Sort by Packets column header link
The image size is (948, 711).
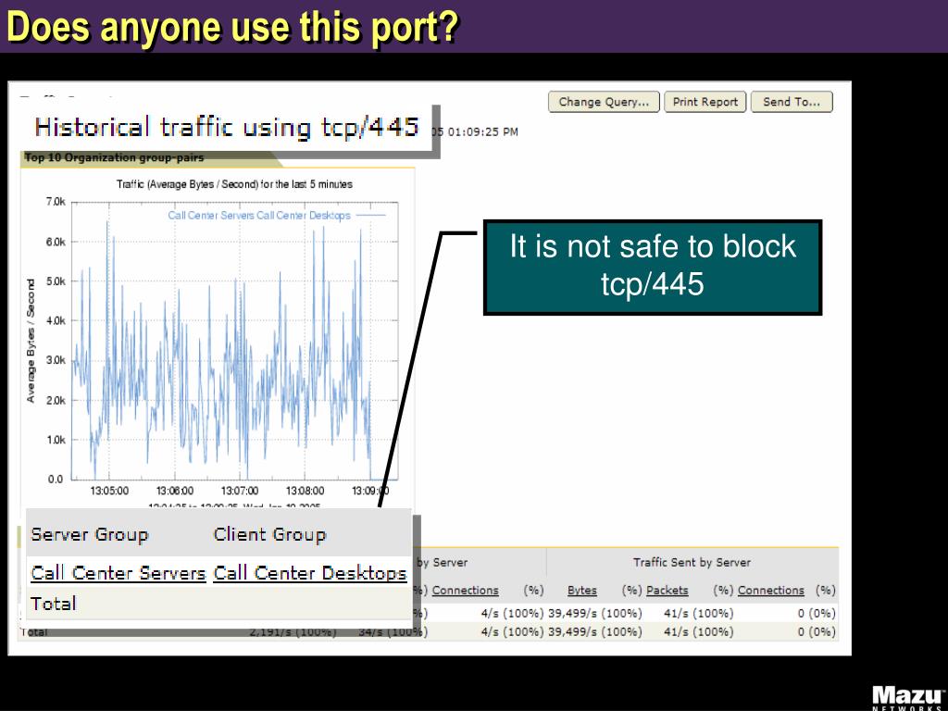click(x=667, y=591)
